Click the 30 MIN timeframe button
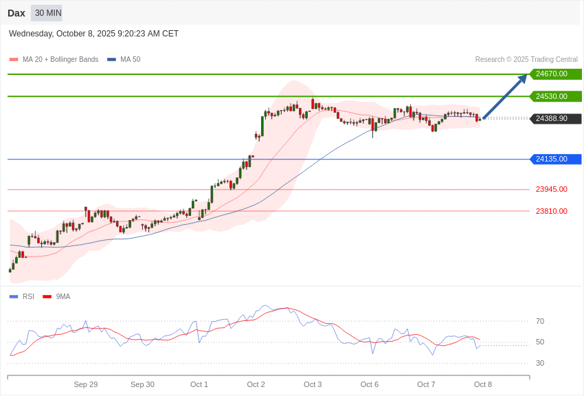Image resolution: width=584 pixels, height=396 pixels. pyautogui.click(x=47, y=13)
